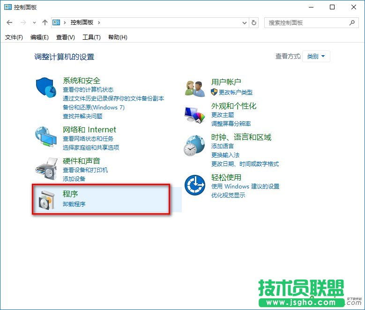Click the UAC shield beside 更改帐户类型

point(214,92)
